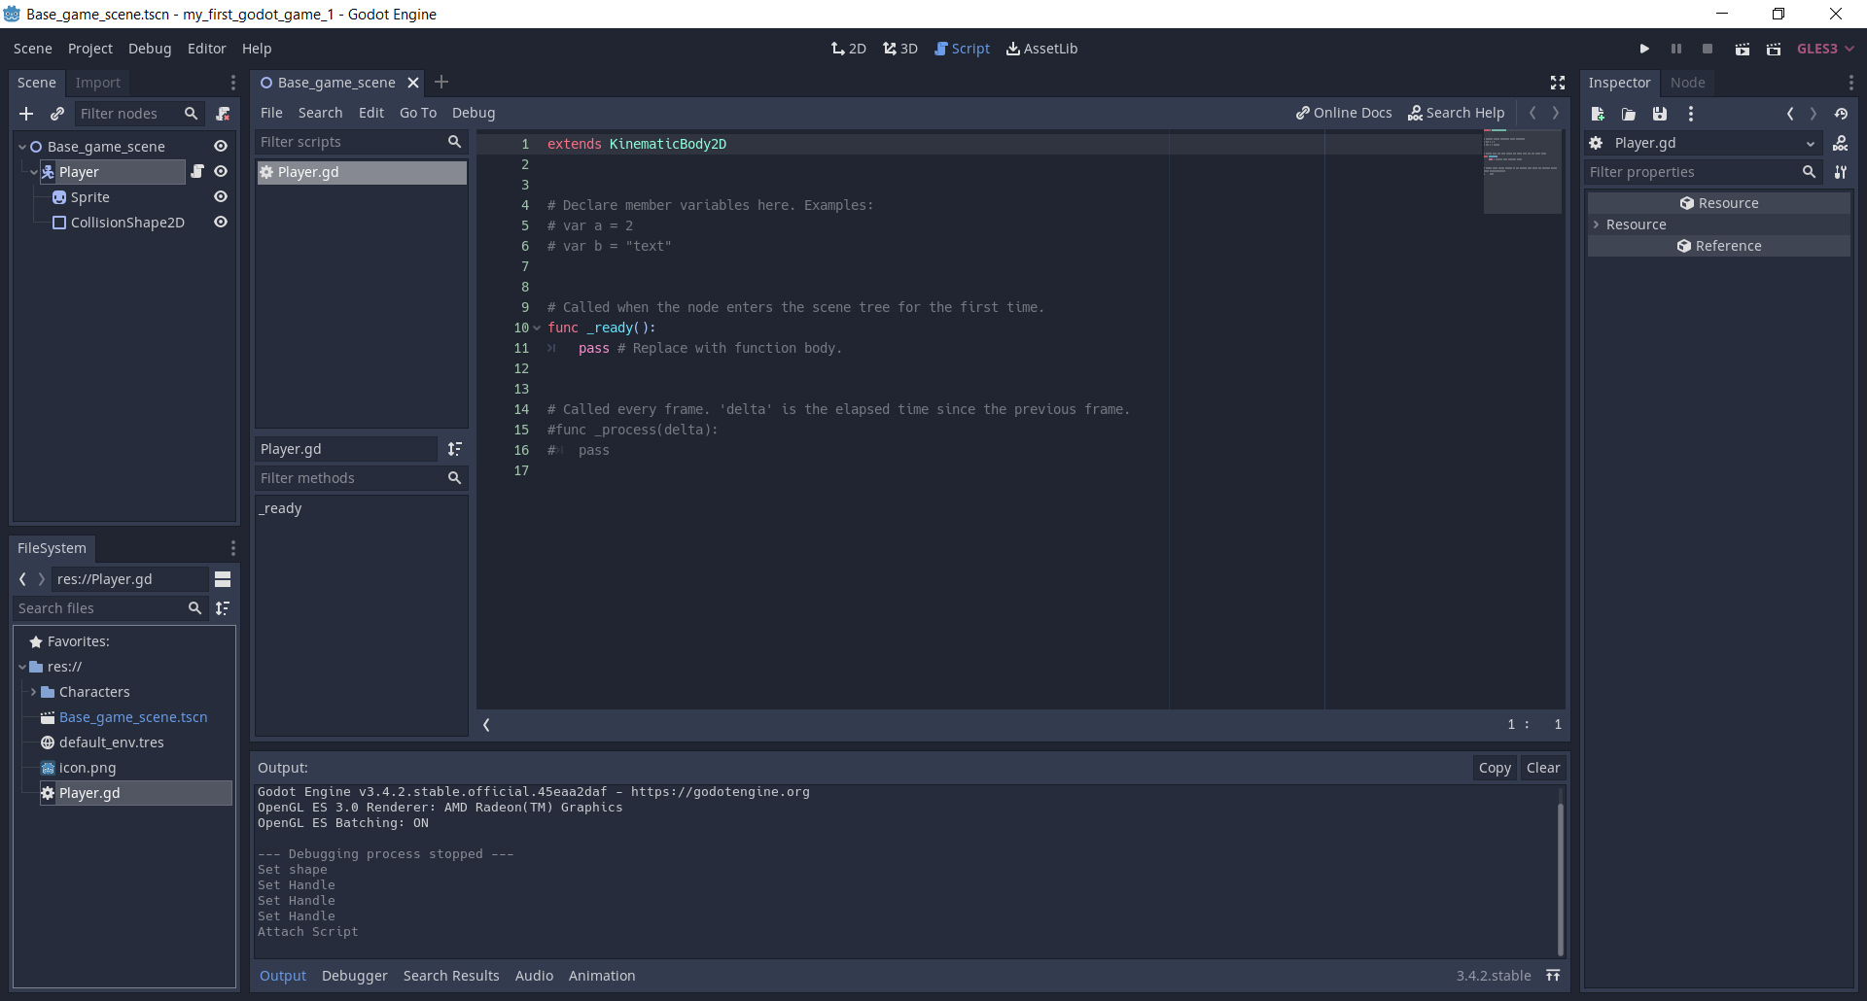
Task: Play the edited scene
Action: pyautogui.click(x=1743, y=49)
